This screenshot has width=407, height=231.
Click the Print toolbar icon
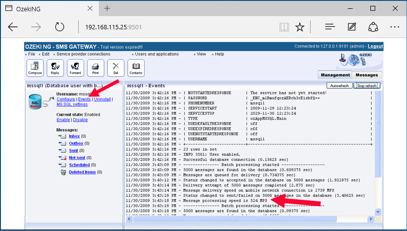[95, 67]
